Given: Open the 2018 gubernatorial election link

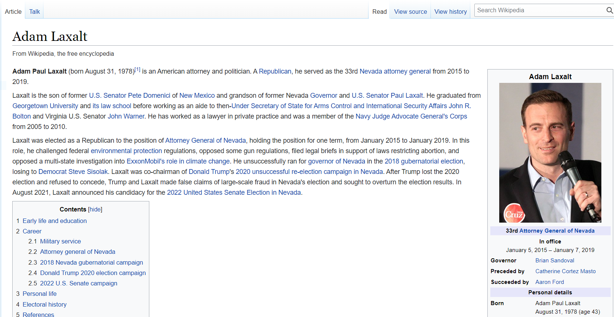Looking at the screenshot, I should click(x=424, y=161).
